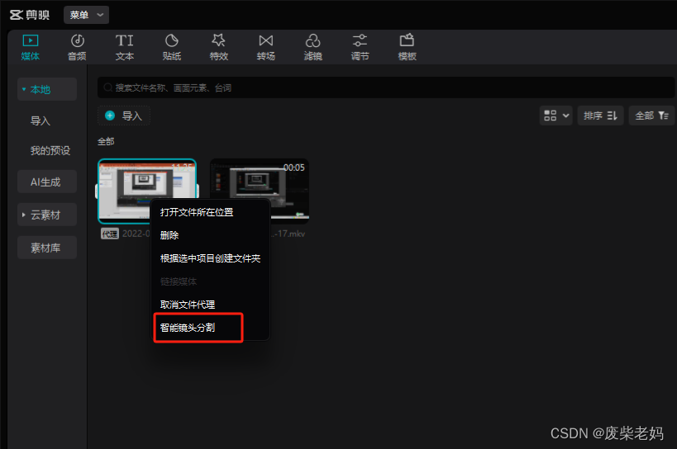The image size is (677, 449).
Task: Open the 调节 adjustment tab
Action: pyautogui.click(x=360, y=47)
